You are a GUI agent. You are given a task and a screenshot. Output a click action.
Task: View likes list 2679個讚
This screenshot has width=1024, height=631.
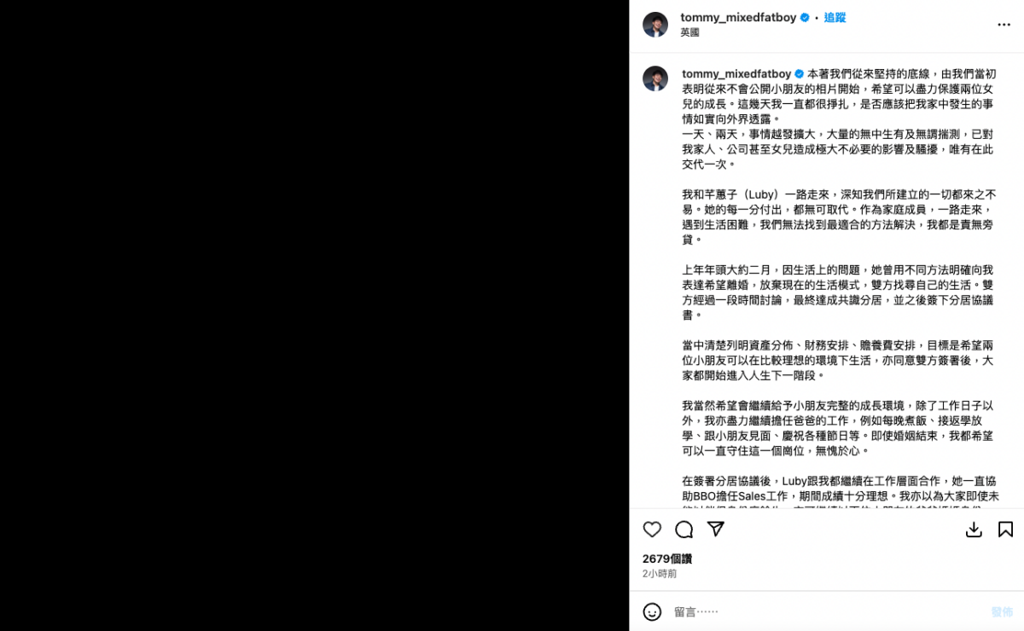[667, 559]
